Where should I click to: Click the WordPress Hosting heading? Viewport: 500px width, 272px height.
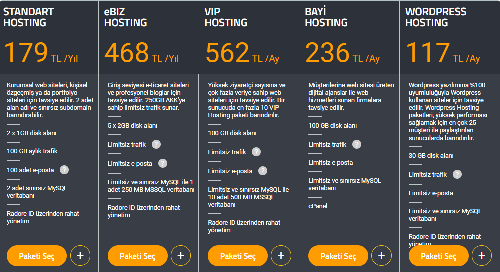(435, 17)
